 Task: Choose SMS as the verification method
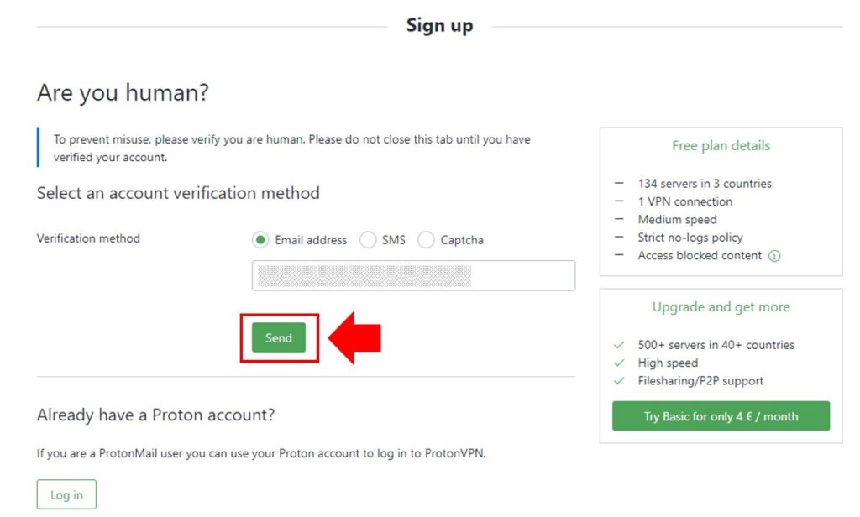(368, 240)
